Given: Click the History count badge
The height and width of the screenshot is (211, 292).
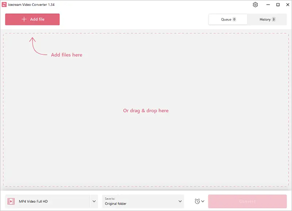Looking at the screenshot, I should tap(273, 20).
